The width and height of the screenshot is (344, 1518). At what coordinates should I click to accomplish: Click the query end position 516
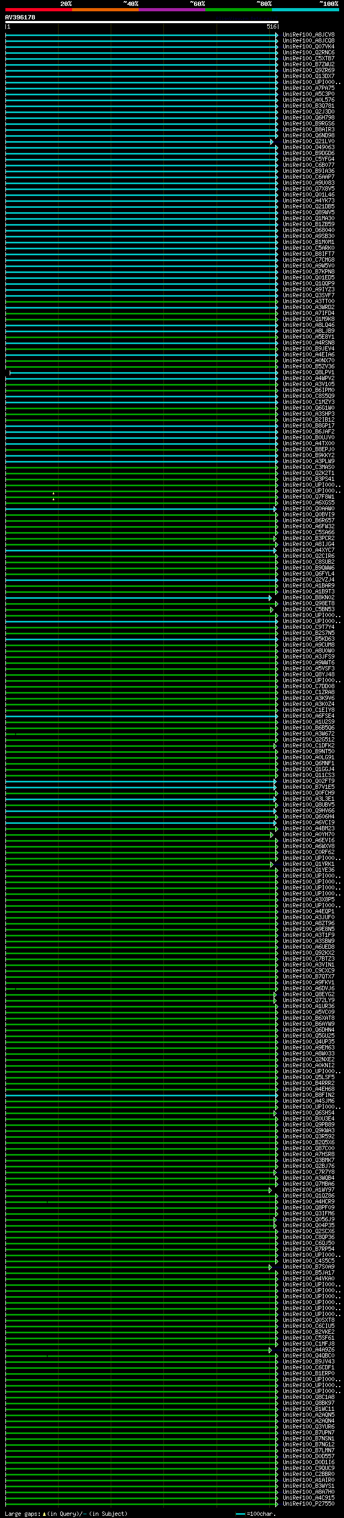tap(271, 26)
